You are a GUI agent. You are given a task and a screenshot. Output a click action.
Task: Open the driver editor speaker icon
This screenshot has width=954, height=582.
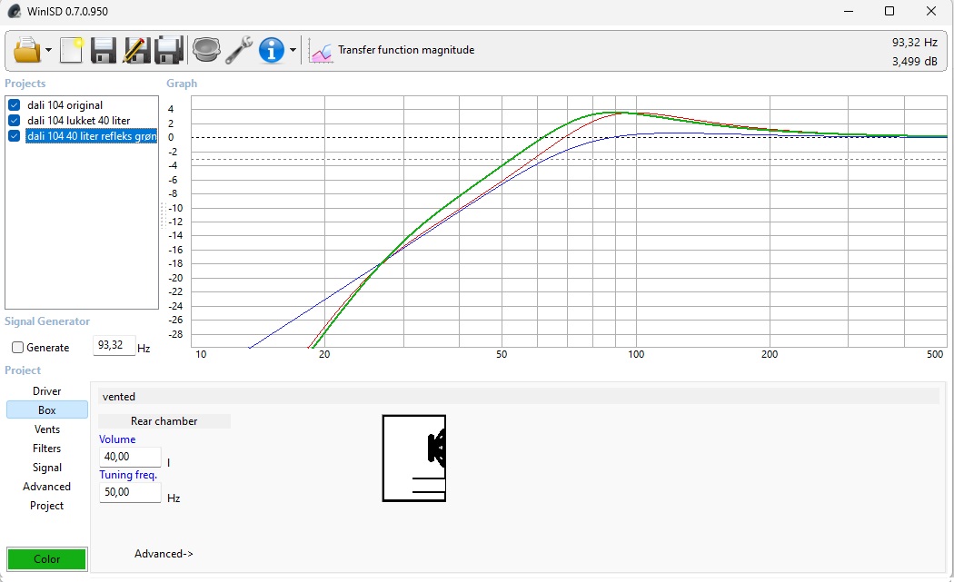(x=206, y=50)
